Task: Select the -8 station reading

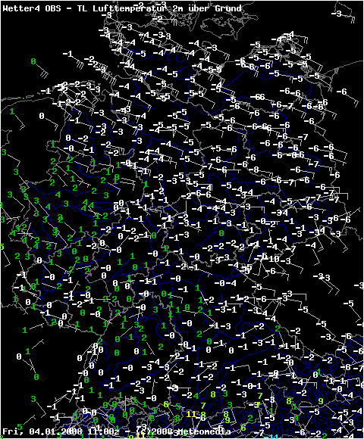Action: coord(253,170)
